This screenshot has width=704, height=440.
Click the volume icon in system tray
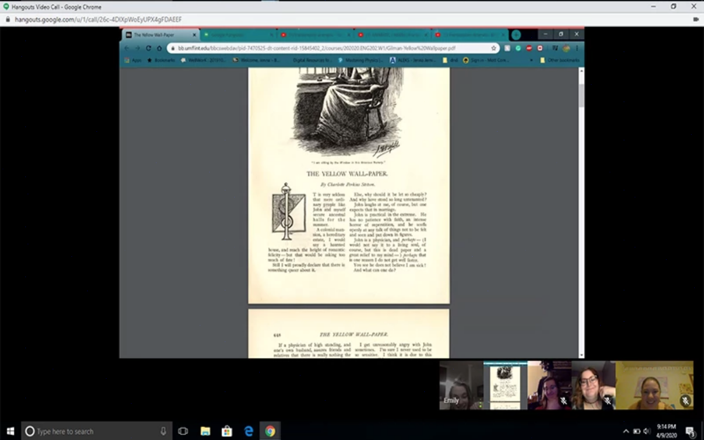647,431
